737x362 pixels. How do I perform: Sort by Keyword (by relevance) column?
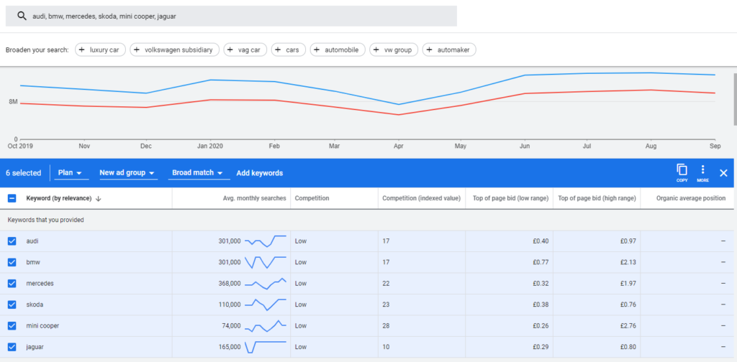[x=59, y=198]
